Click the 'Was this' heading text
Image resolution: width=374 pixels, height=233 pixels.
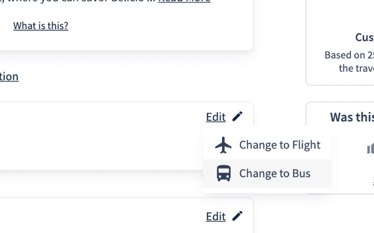click(x=352, y=117)
